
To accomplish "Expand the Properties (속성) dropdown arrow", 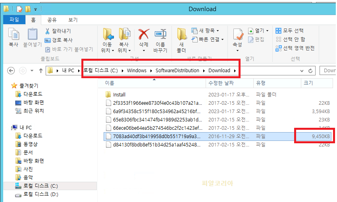I will point(237,50).
